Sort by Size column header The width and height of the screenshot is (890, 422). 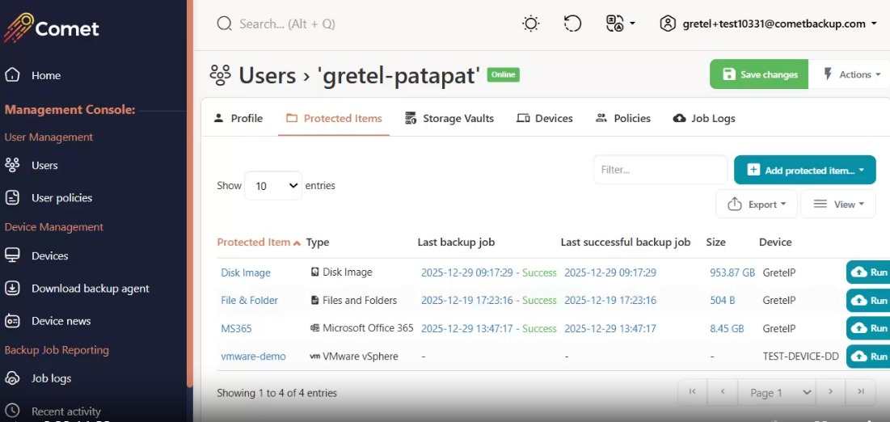point(715,242)
